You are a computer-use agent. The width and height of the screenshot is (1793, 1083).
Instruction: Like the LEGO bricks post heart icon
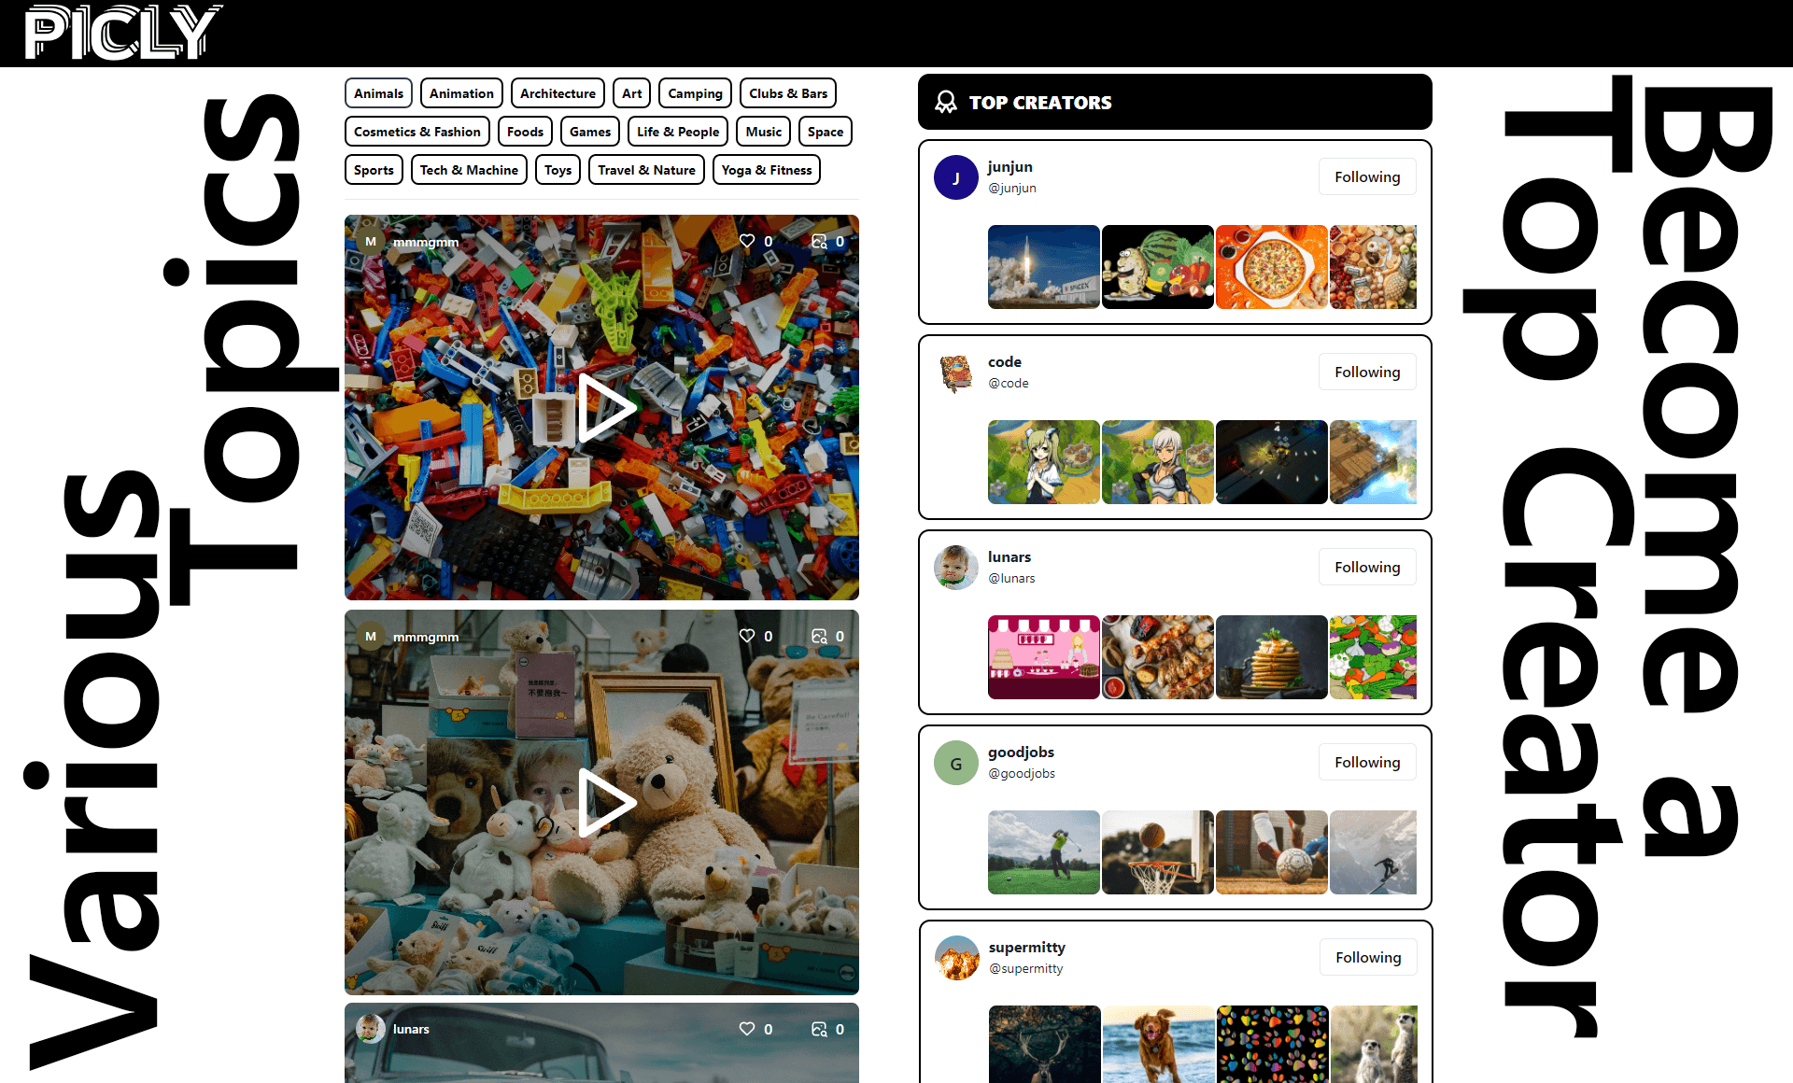(x=747, y=241)
